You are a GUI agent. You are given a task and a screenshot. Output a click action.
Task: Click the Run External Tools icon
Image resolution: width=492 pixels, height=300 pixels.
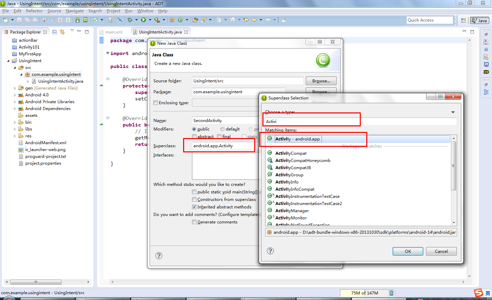pyautogui.click(x=157, y=20)
